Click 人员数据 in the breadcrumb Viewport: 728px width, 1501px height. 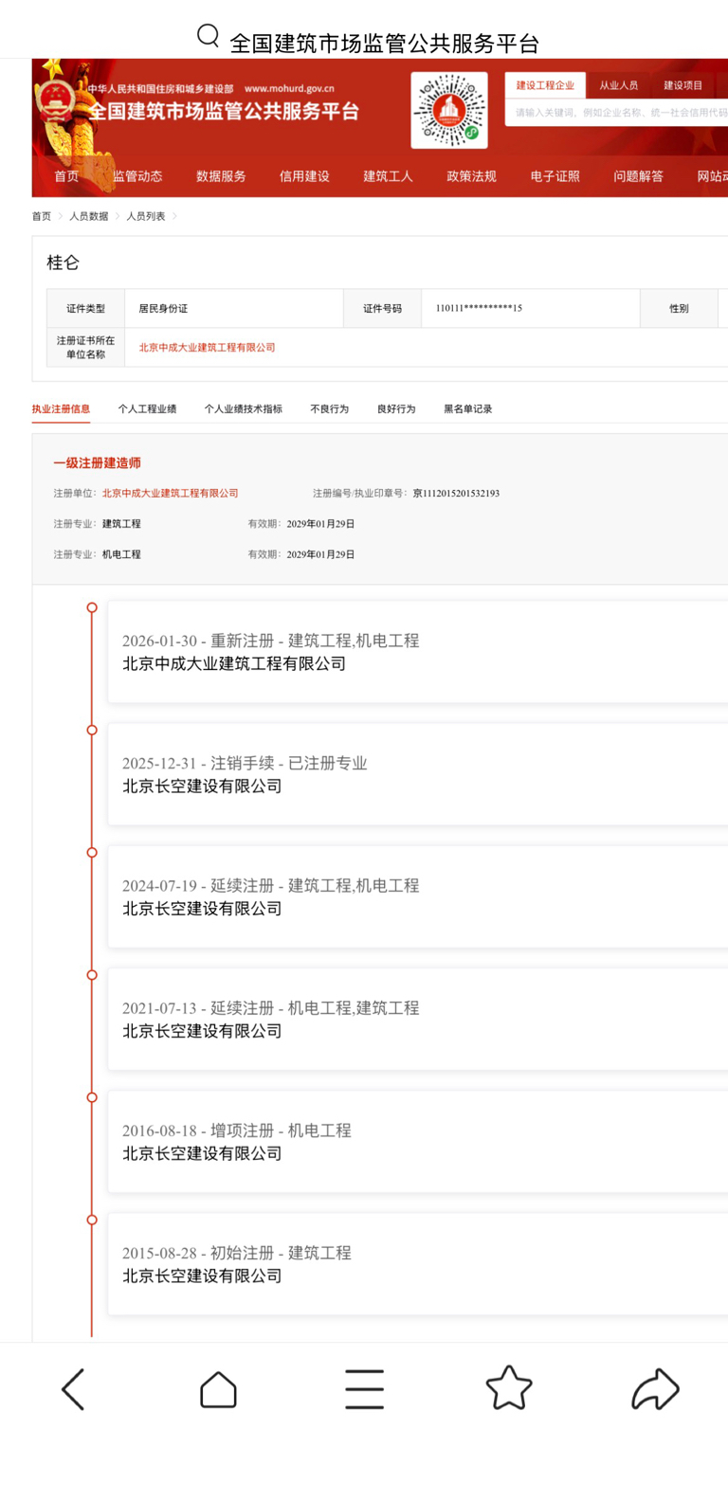(88, 216)
